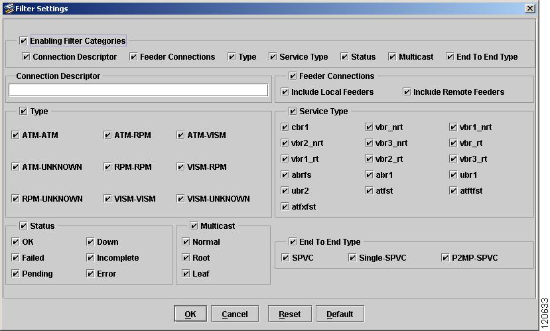Click the Reset button
550x331 pixels.
[x=290, y=314]
